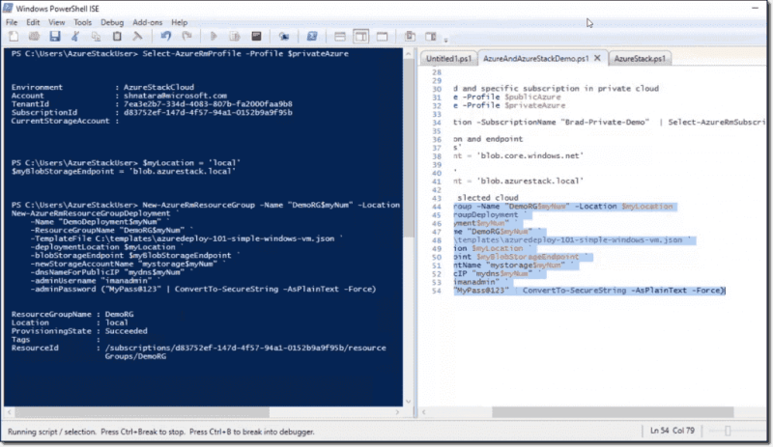This screenshot has width=773, height=447.
Task: Adjust the zoom slider in the status bar
Action: (x=728, y=432)
